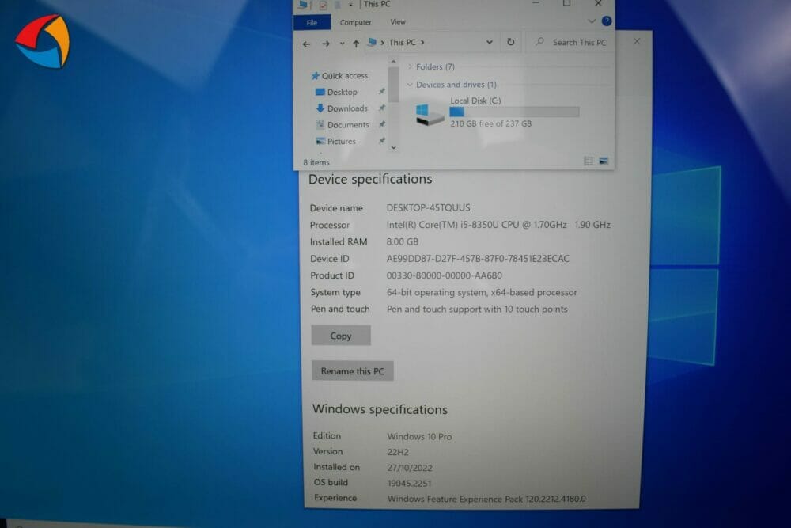
Task: Click the Copy button under Device specifications
Action: [x=341, y=336]
